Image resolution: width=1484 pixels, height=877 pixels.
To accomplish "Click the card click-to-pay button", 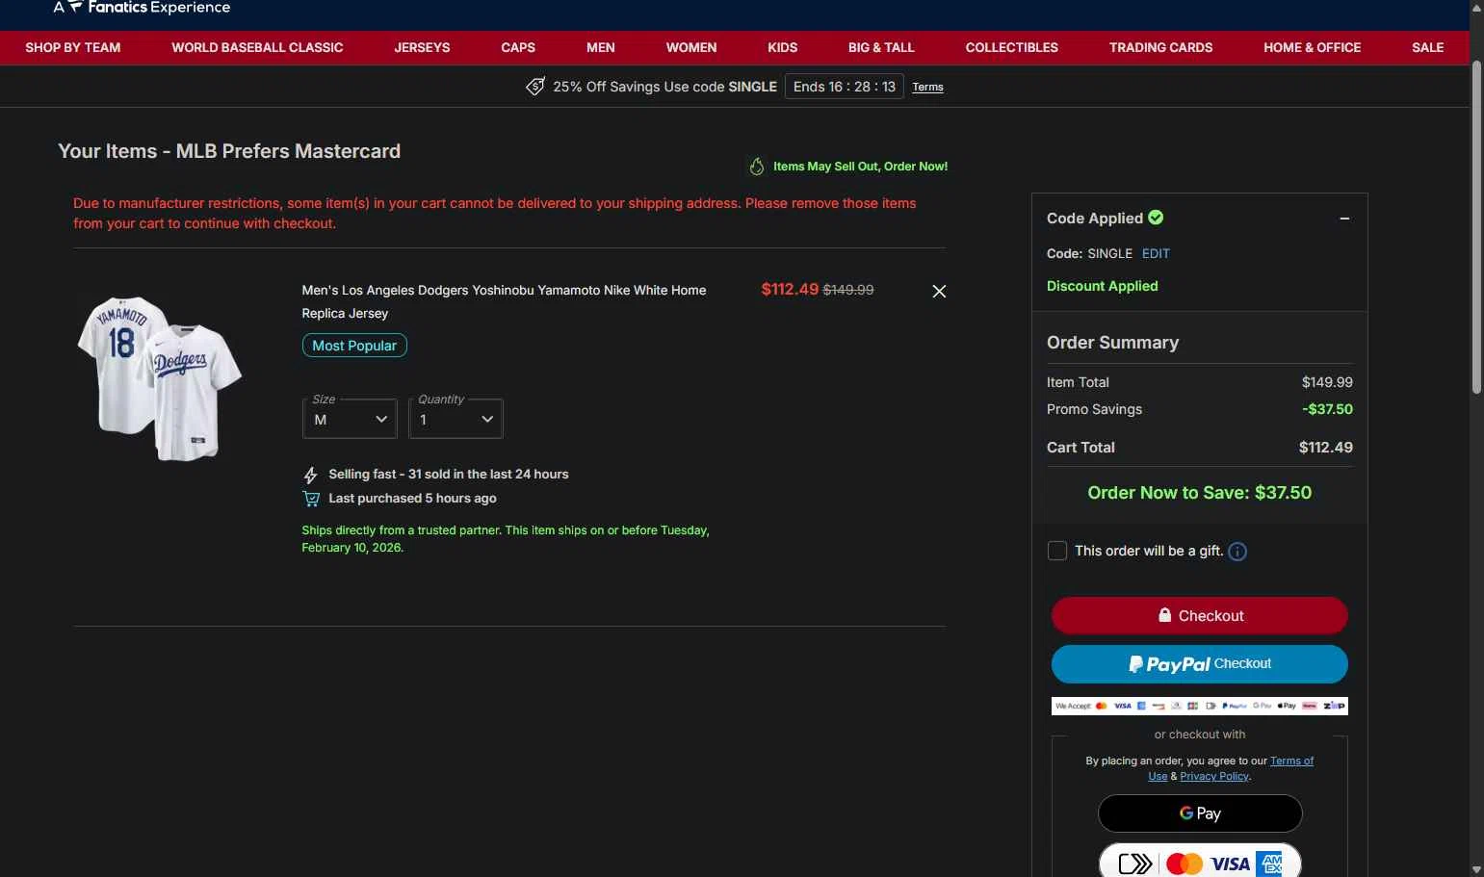I will point(1200,862).
